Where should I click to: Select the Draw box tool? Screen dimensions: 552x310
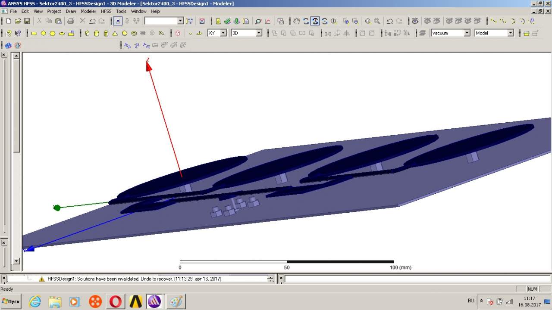[x=87, y=33]
